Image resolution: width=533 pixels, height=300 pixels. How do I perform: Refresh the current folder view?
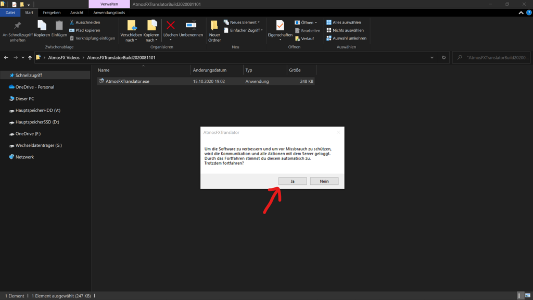tap(443, 57)
